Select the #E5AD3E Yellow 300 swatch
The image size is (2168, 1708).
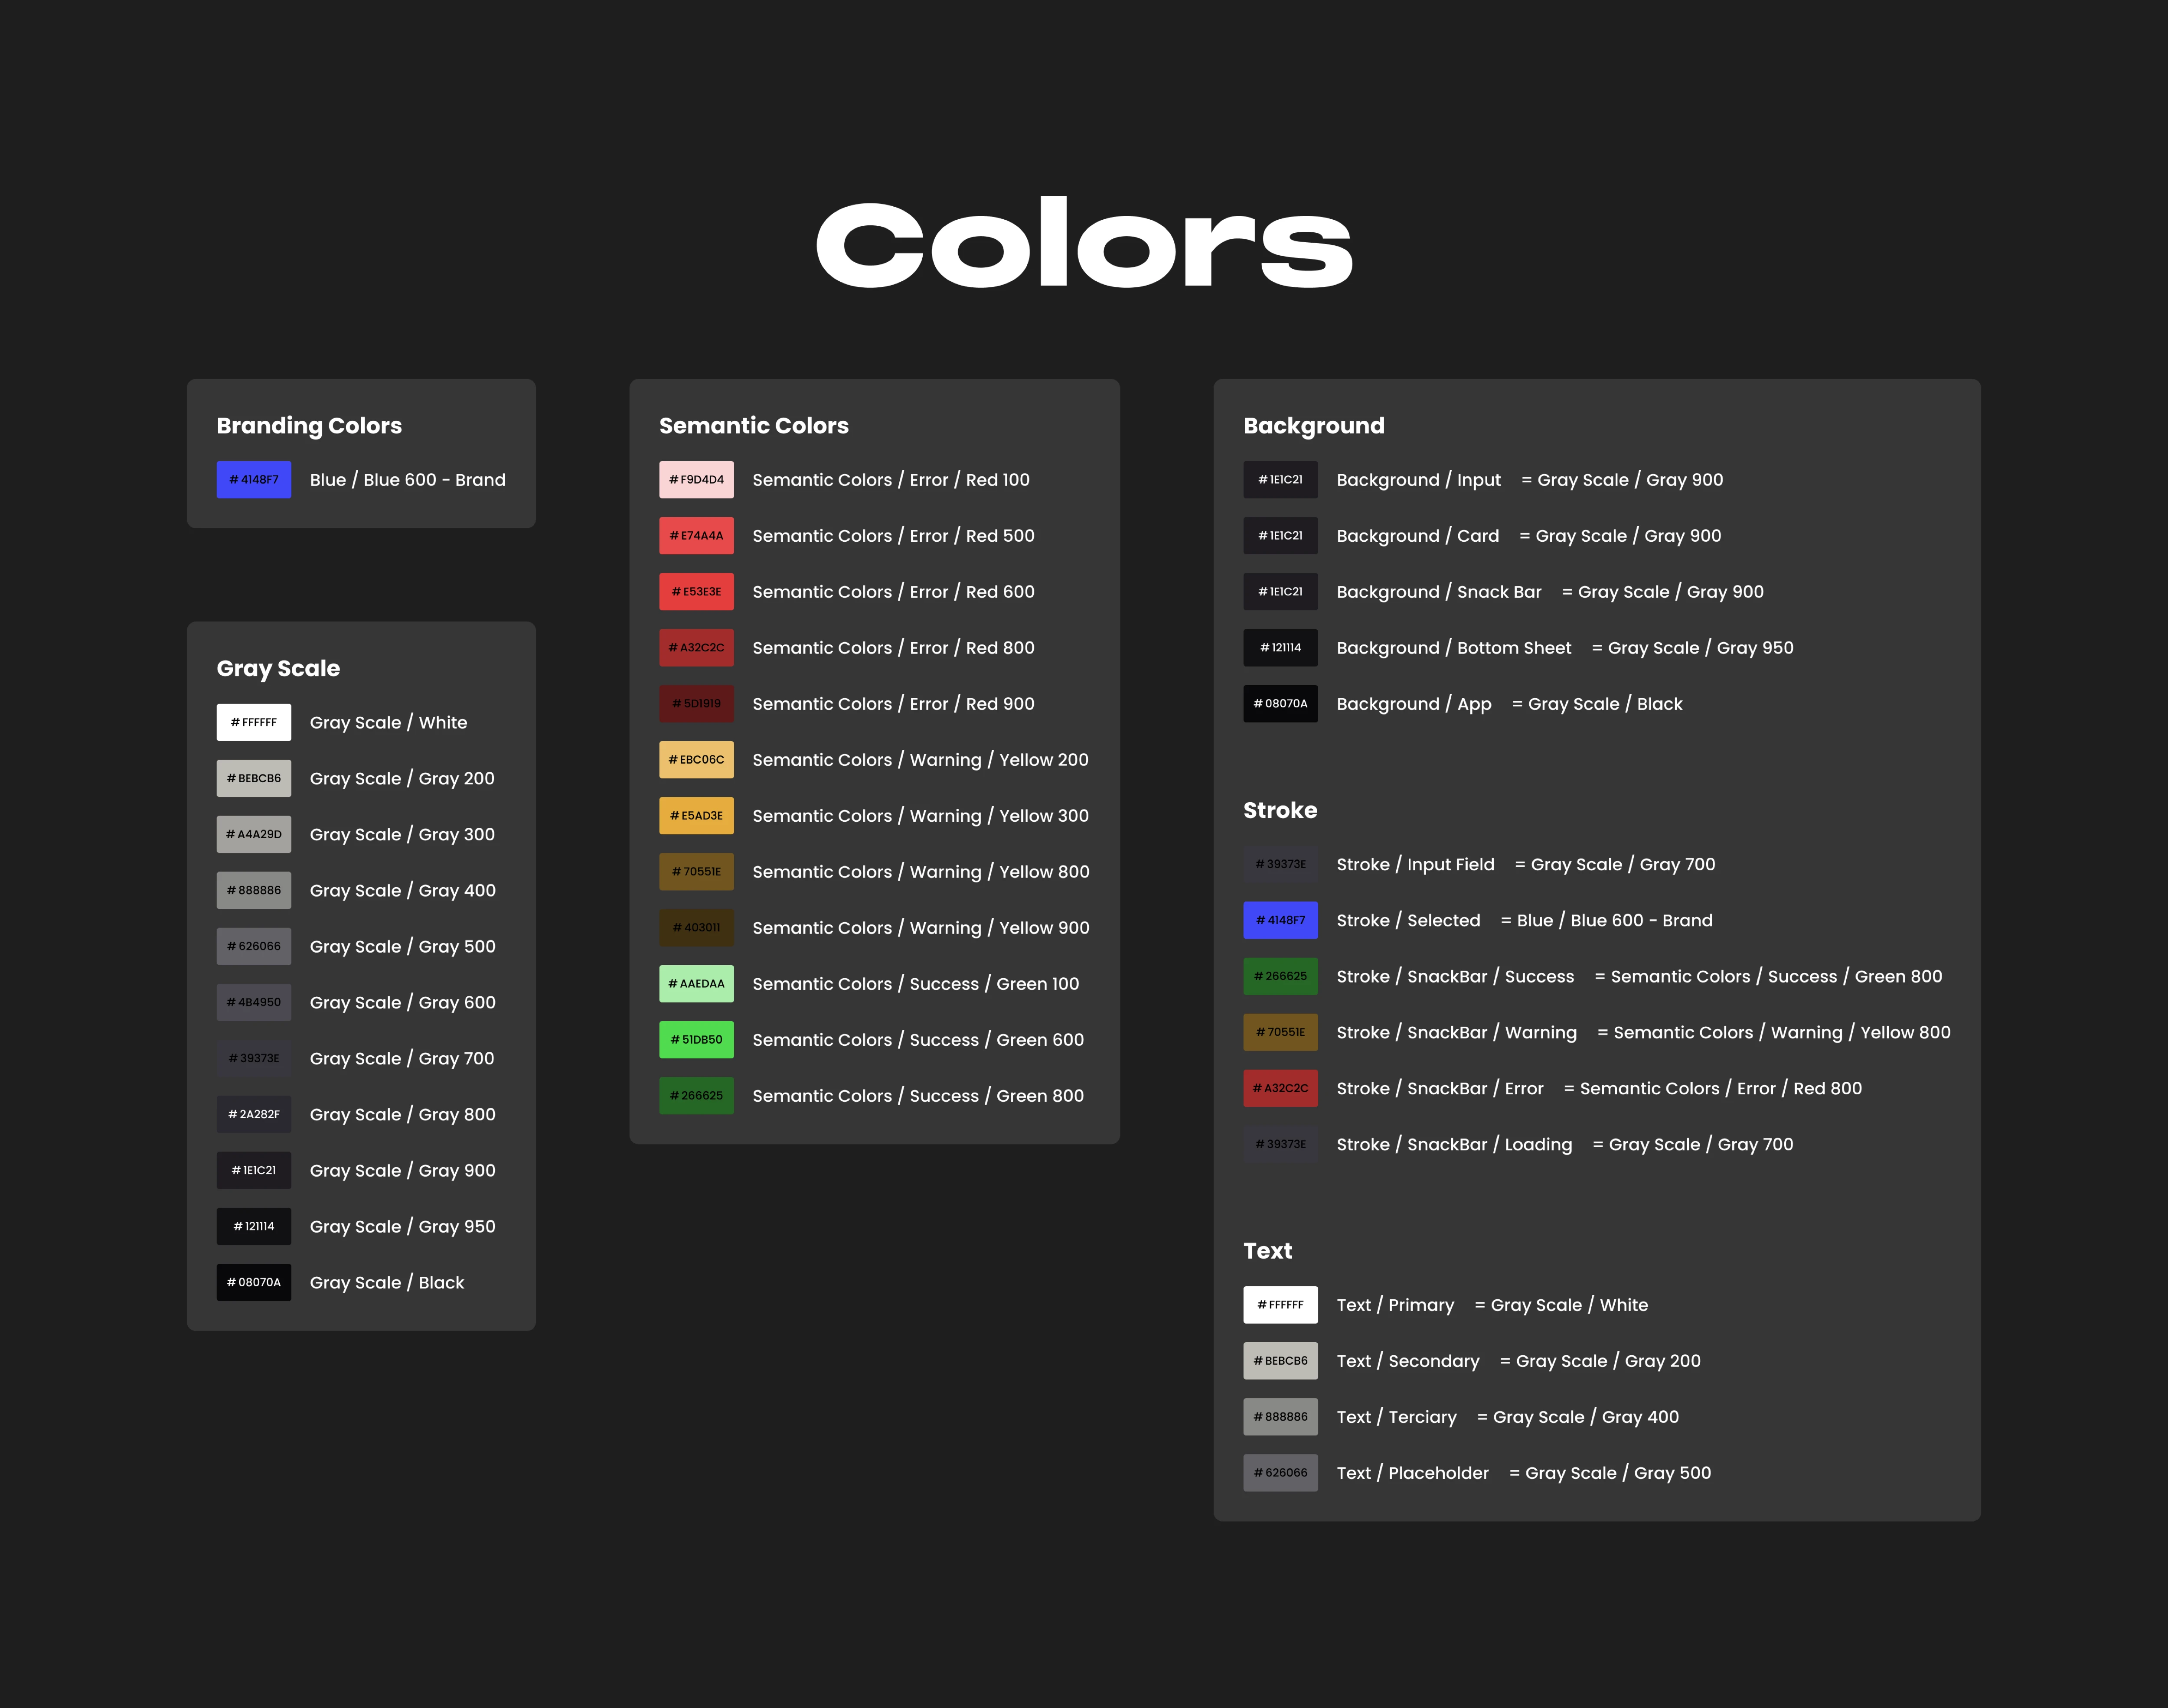696,816
